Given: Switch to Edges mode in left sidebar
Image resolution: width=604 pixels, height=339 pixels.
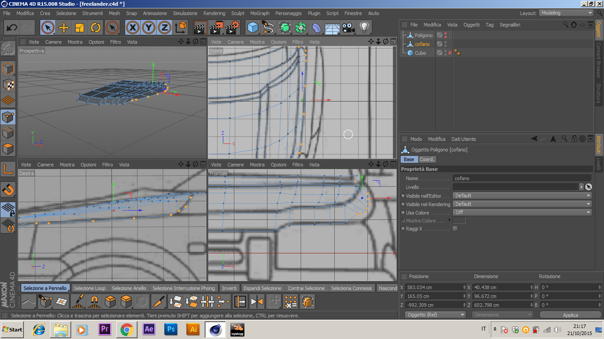Looking at the screenshot, I should coord(8,133).
